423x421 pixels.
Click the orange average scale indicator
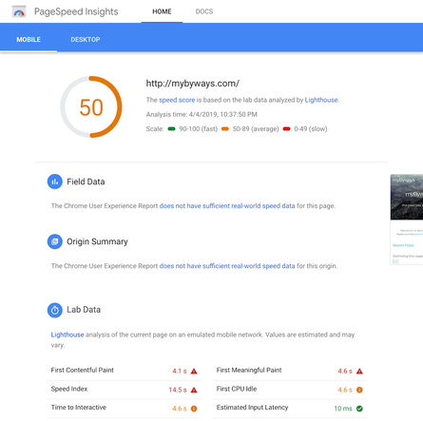click(225, 129)
